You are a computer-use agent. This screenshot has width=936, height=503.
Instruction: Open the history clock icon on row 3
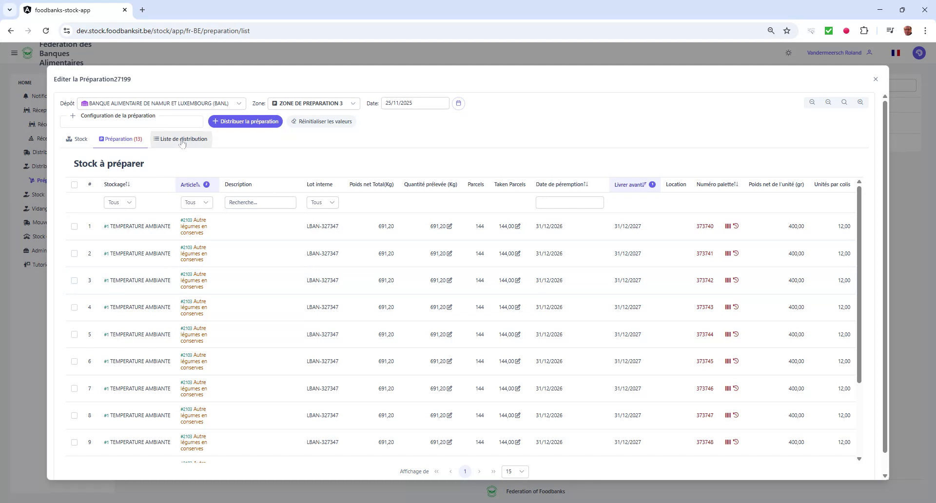coord(736,280)
